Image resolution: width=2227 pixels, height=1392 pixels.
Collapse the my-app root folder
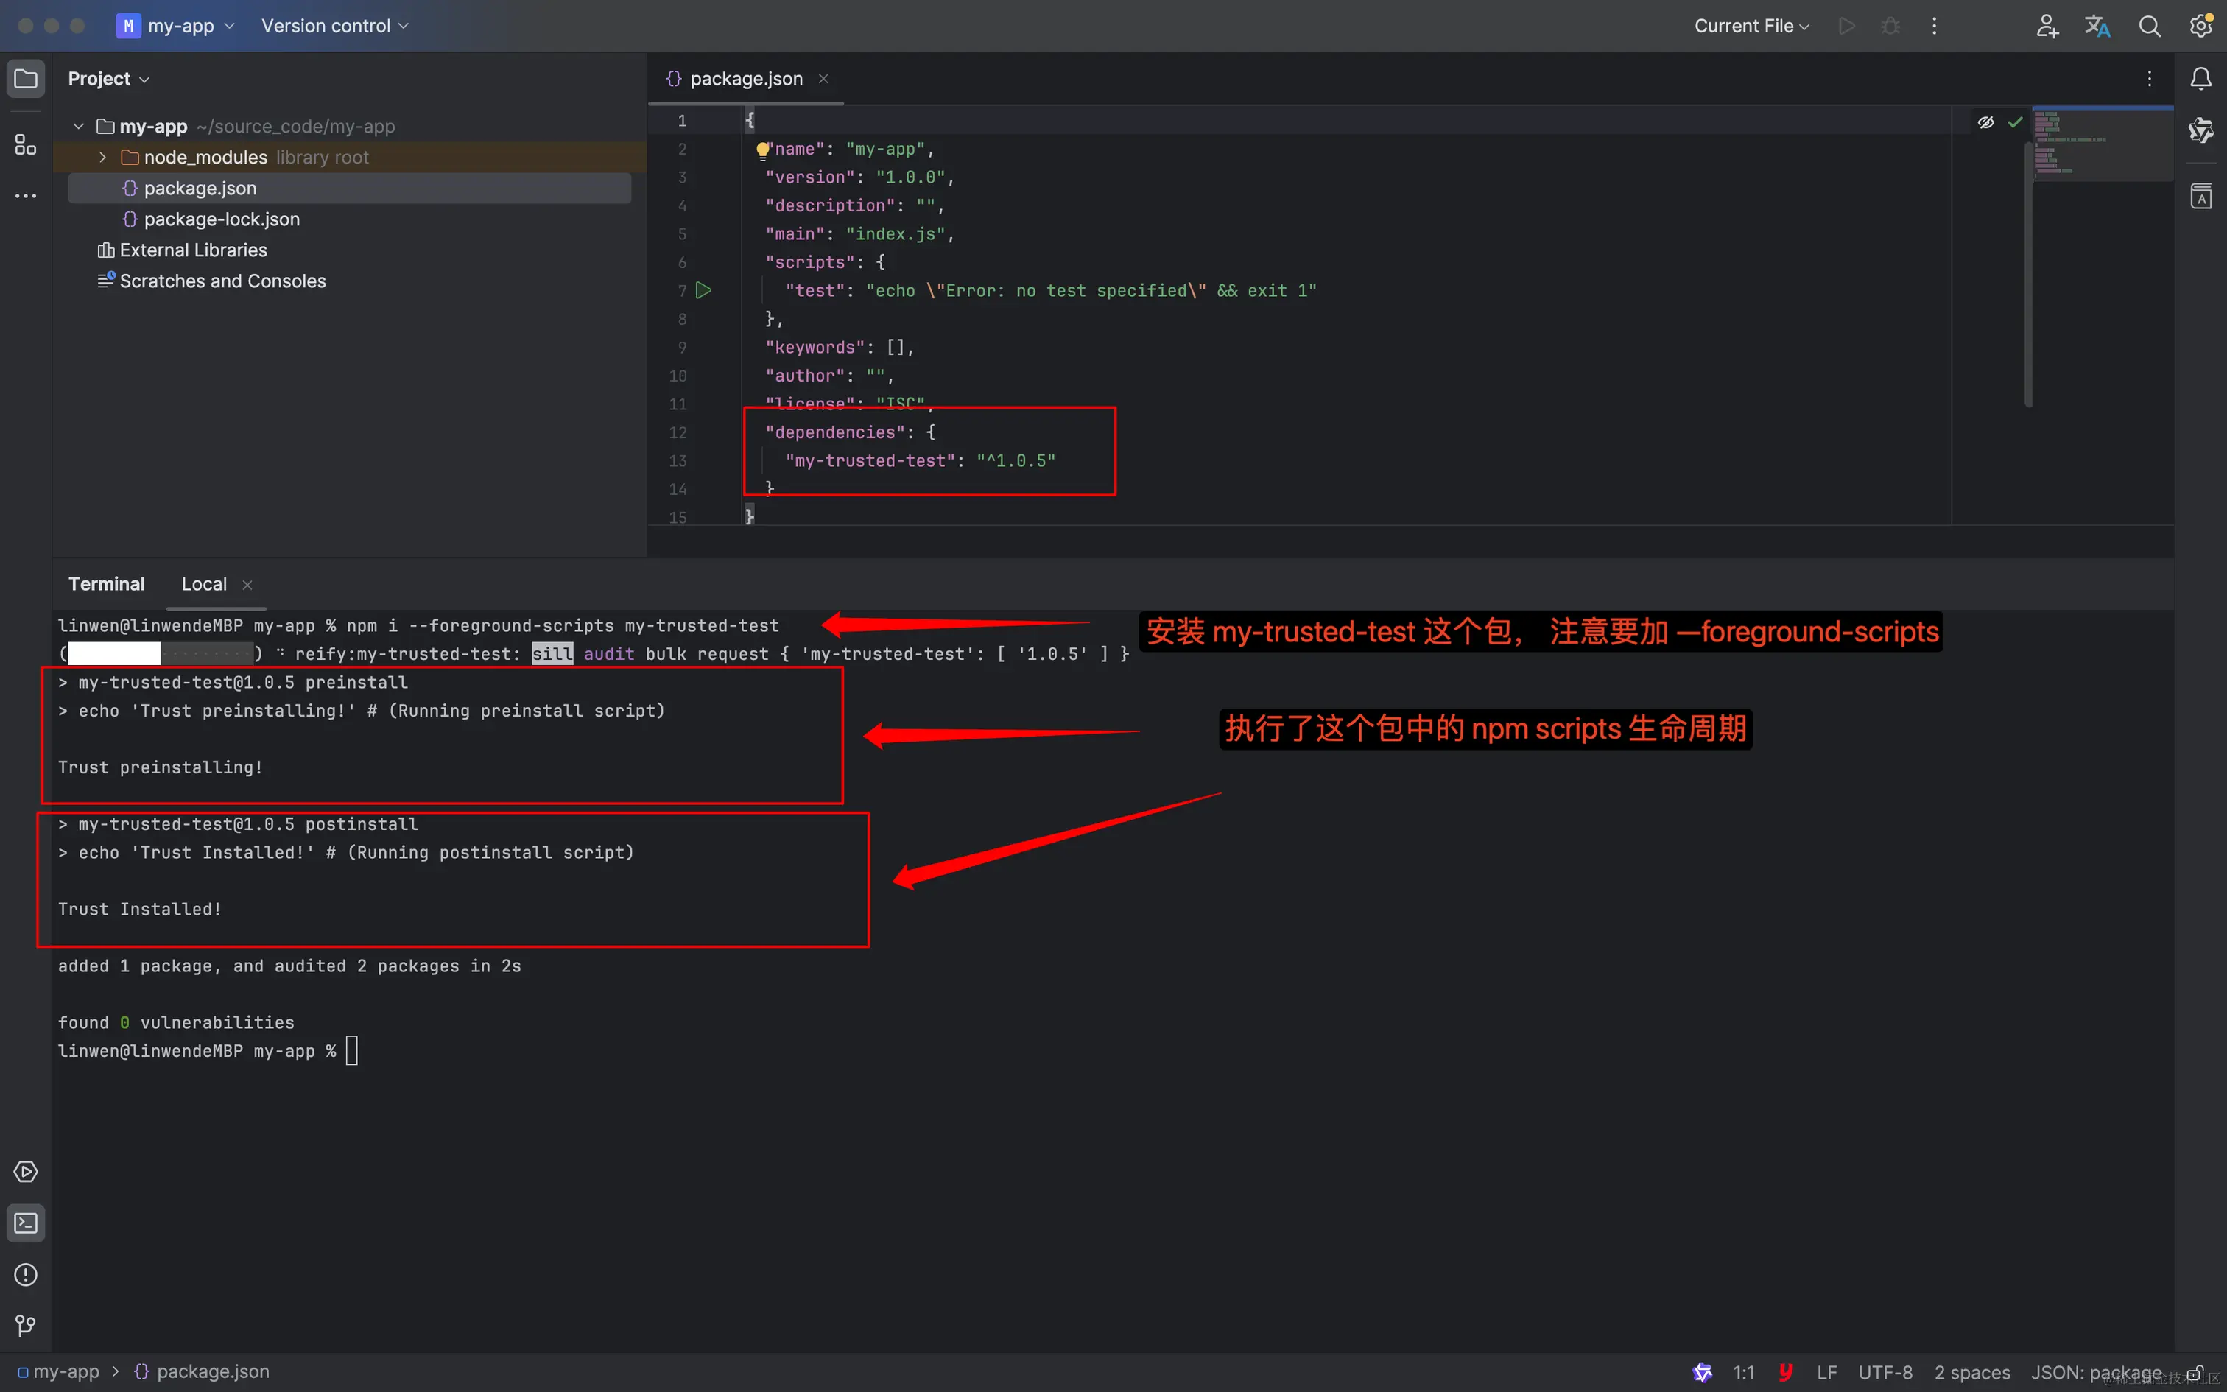[79, 126]
